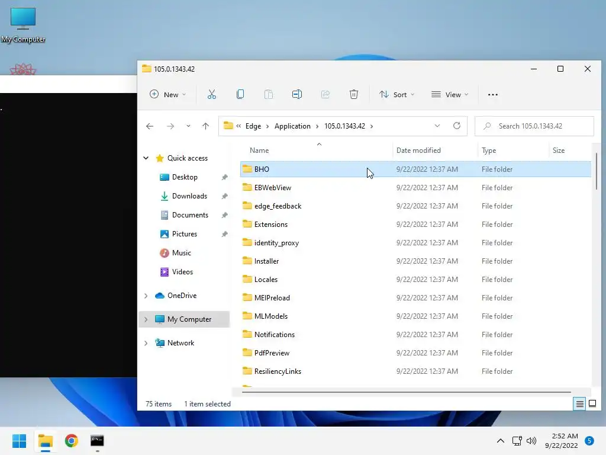Click the Search 105.0.1343.42 field
Viewport: 606px width, 455px height.
[x=534, y=126]
